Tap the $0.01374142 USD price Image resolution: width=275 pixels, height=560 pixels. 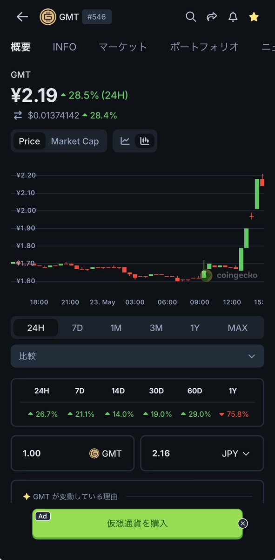54,115
